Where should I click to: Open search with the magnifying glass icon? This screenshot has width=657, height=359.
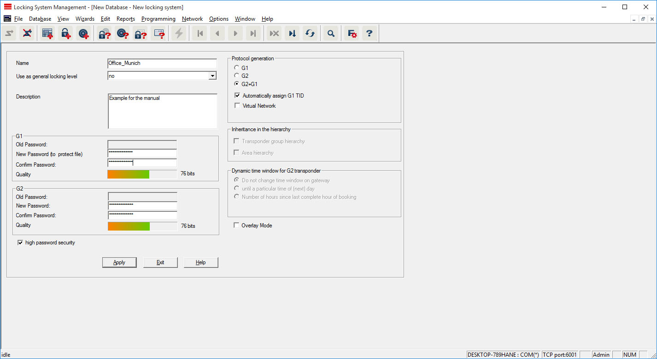point(330,33)
